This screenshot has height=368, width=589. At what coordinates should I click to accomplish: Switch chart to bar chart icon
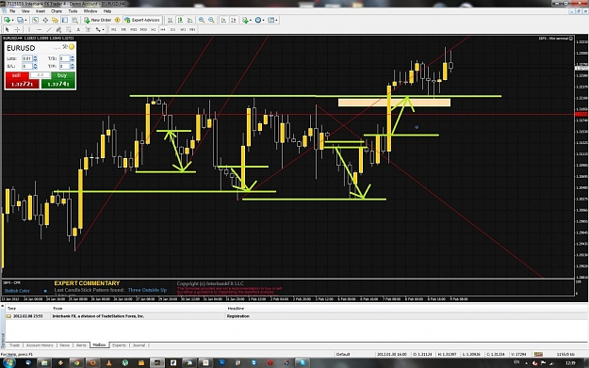pos(171,20)
